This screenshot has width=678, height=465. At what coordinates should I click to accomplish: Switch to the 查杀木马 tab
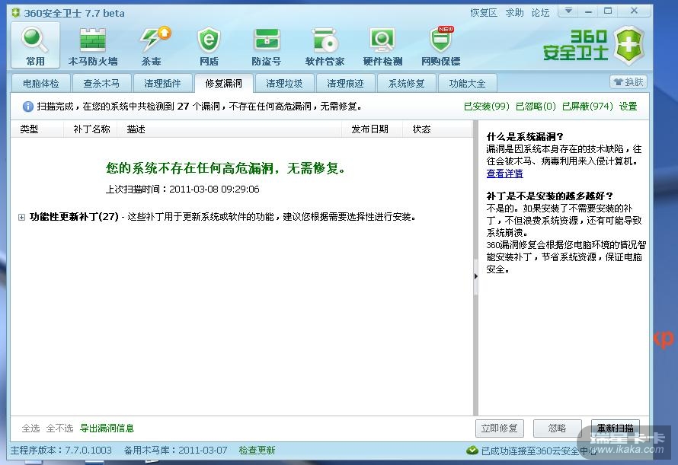pos(101,84)
